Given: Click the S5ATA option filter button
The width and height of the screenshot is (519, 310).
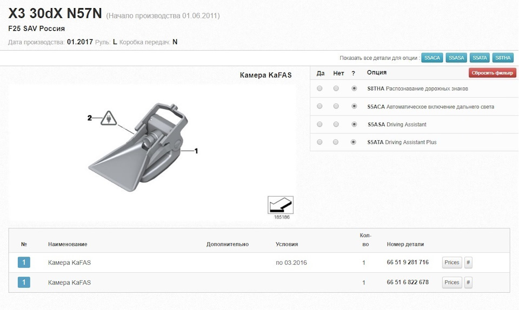Looking at the screenshot, I should [x=480, y=58].
